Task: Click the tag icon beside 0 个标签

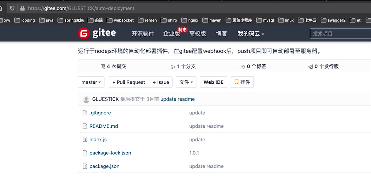Action: [x=243, y=66]
